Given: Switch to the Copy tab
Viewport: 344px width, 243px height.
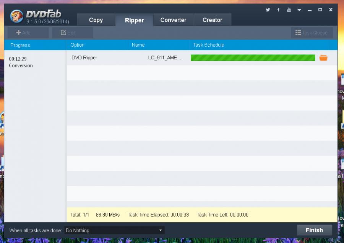Looking at the screenshot, I should point(96,20).
